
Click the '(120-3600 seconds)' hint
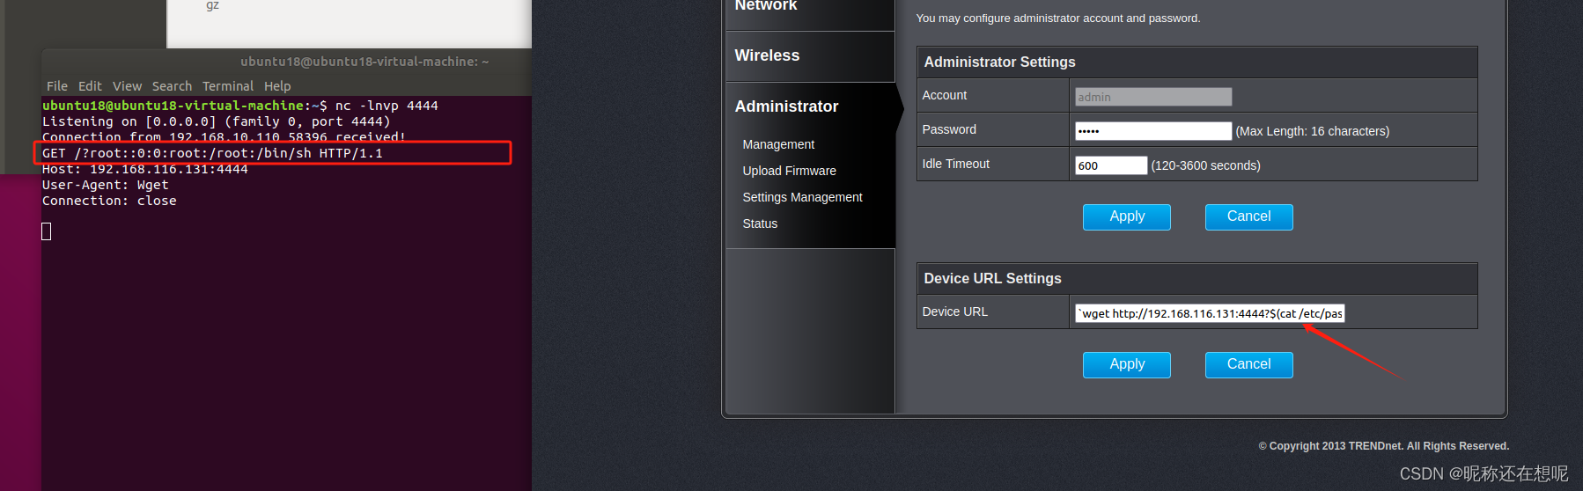point(1205,165)
